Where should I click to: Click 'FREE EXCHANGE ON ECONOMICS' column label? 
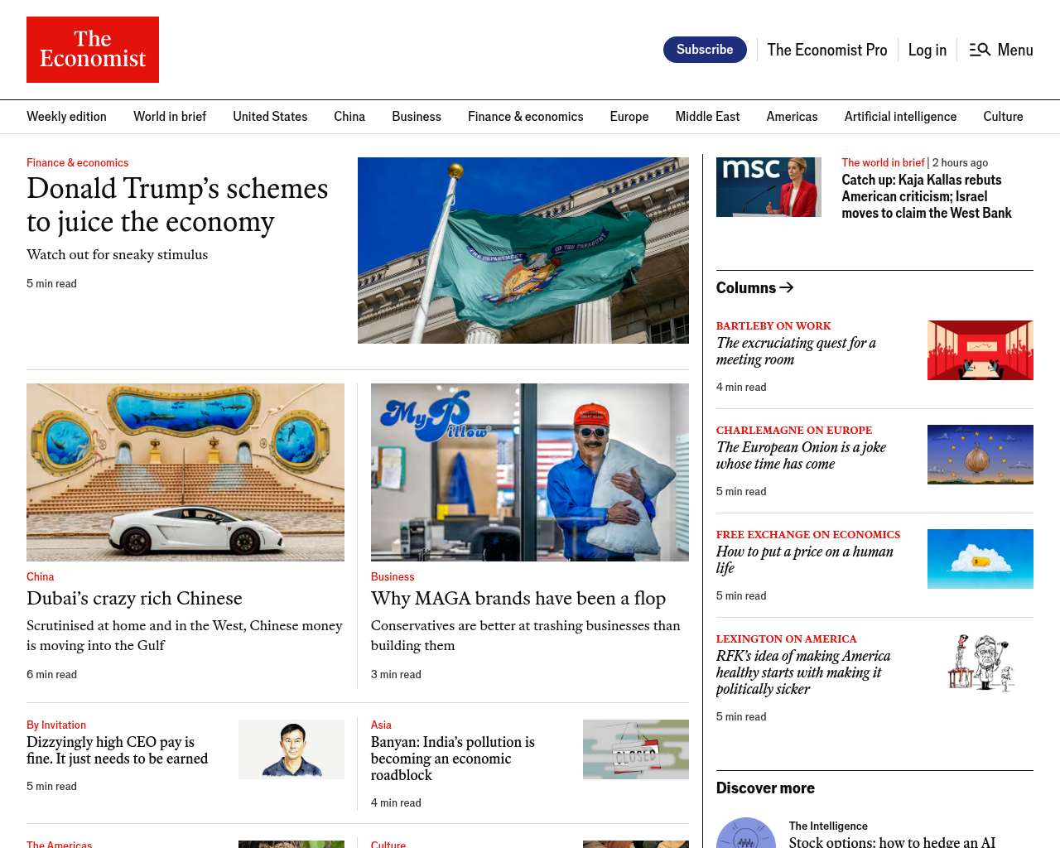point(808,535)
